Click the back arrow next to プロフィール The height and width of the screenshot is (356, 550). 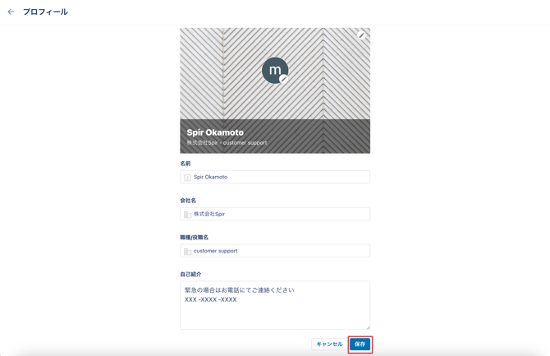point(11,12)
